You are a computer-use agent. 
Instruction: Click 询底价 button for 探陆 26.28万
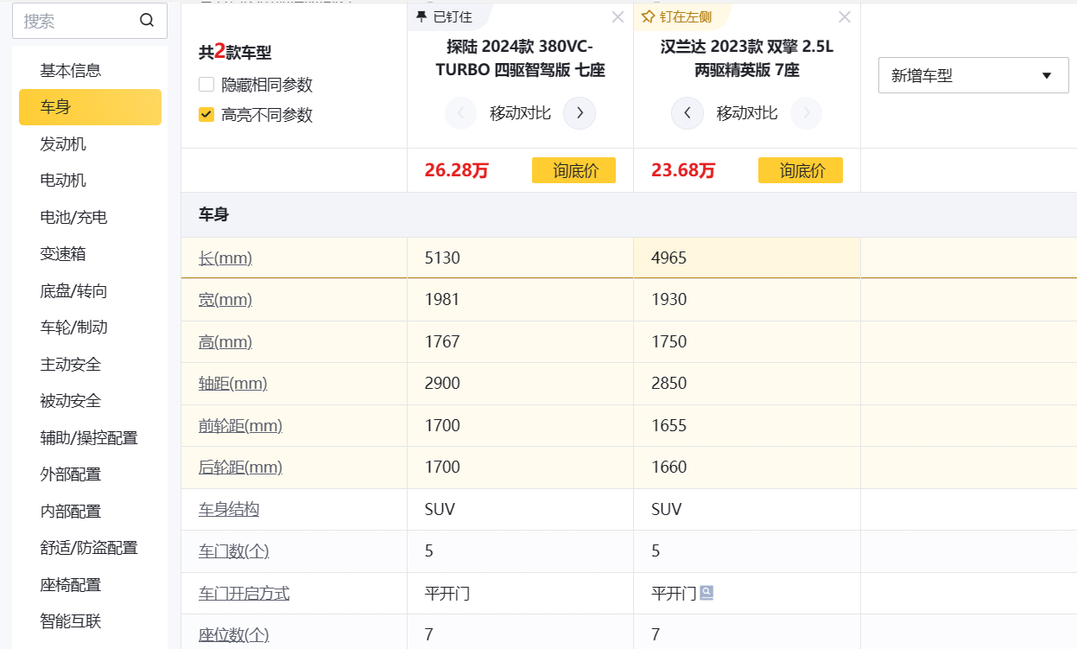[x=573, y=170]
